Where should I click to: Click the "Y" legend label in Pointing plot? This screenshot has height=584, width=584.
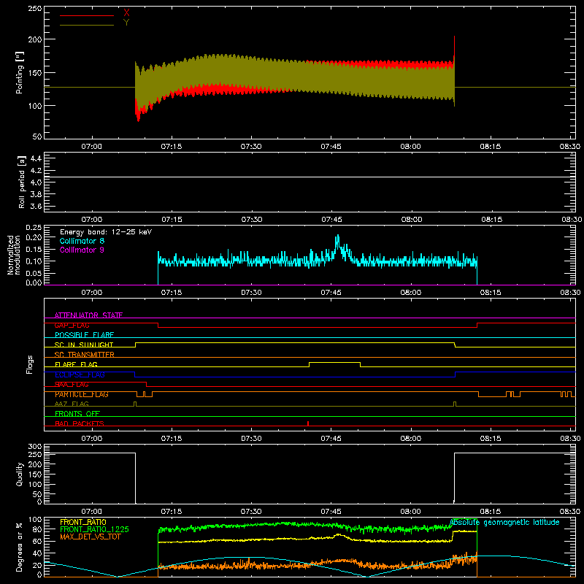point(126,23)
